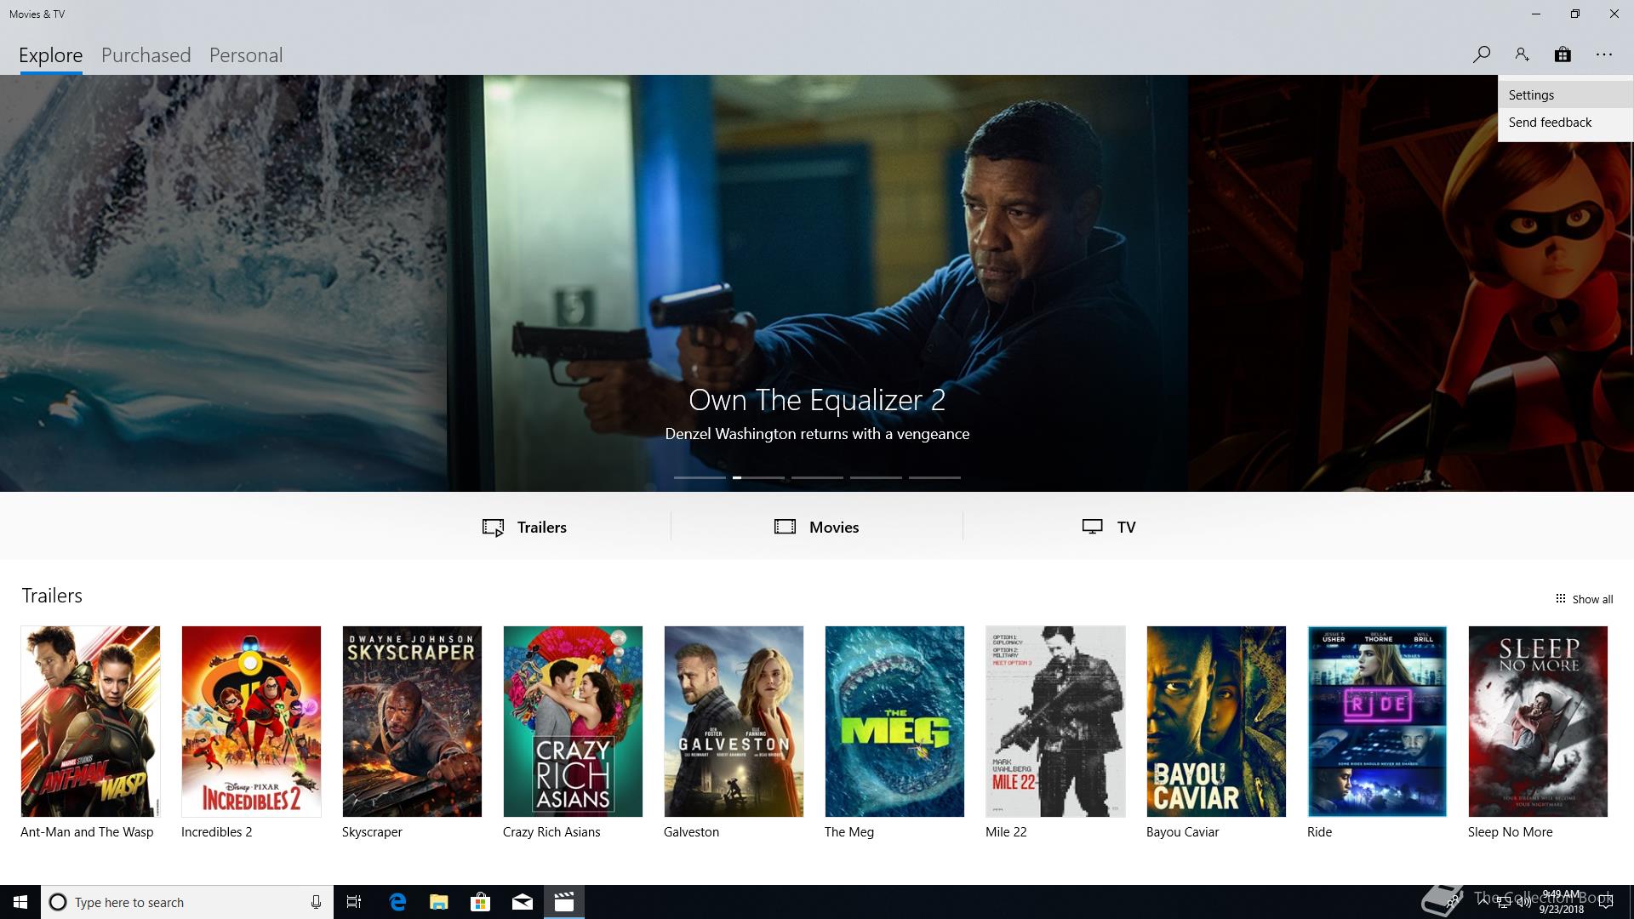1634x919 pixels.
Task: Click the Type here to search box
Action: click(187, 902)
